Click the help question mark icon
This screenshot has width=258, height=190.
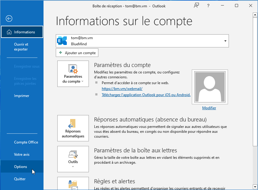click(208, 6)
